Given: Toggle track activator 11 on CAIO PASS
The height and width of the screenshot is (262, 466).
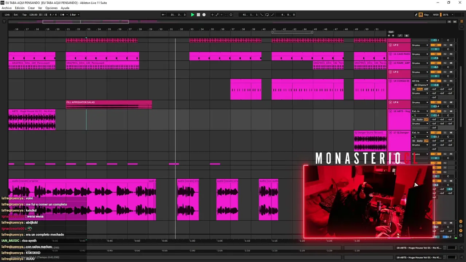Looking at the screenshot, I should tap(436, 54).
